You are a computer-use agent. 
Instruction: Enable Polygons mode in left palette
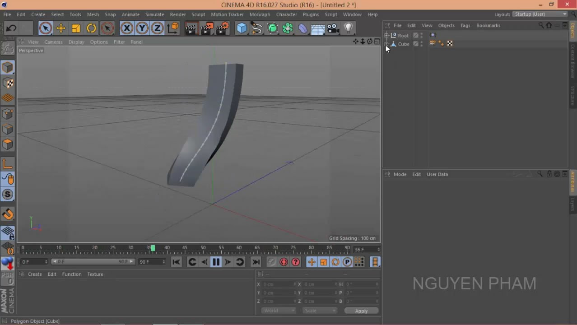pos(8,144)
